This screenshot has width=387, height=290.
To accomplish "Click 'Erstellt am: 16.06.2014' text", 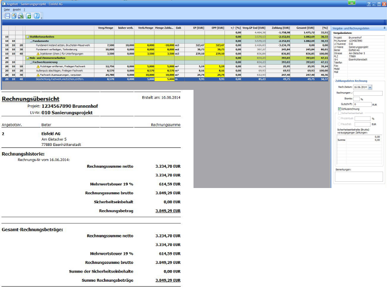I will (x=161, y=98).
